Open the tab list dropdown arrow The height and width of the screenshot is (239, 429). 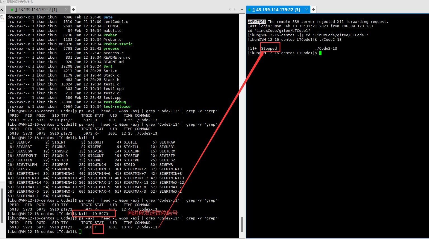pyautogui.click(x=242, y=9)
